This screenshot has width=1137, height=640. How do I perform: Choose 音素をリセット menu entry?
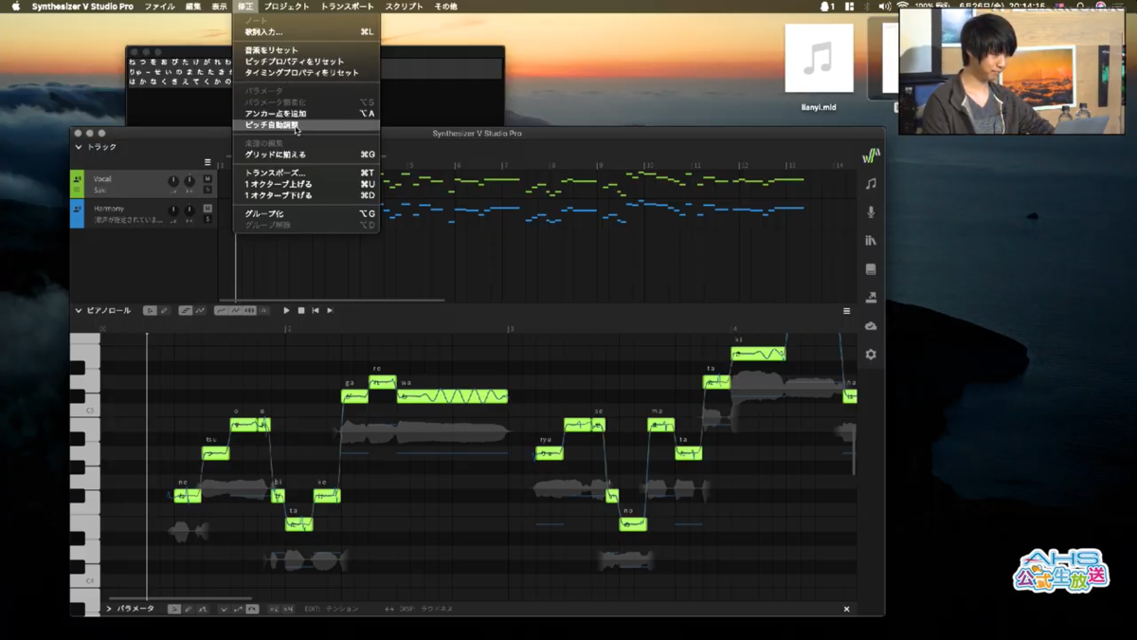point(306,50)
